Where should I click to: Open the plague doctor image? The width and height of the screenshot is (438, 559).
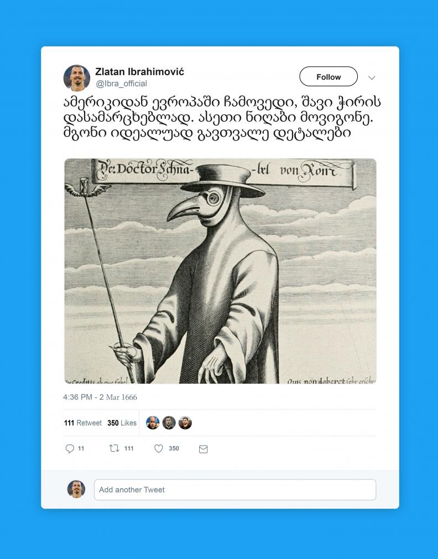[221, 271]
